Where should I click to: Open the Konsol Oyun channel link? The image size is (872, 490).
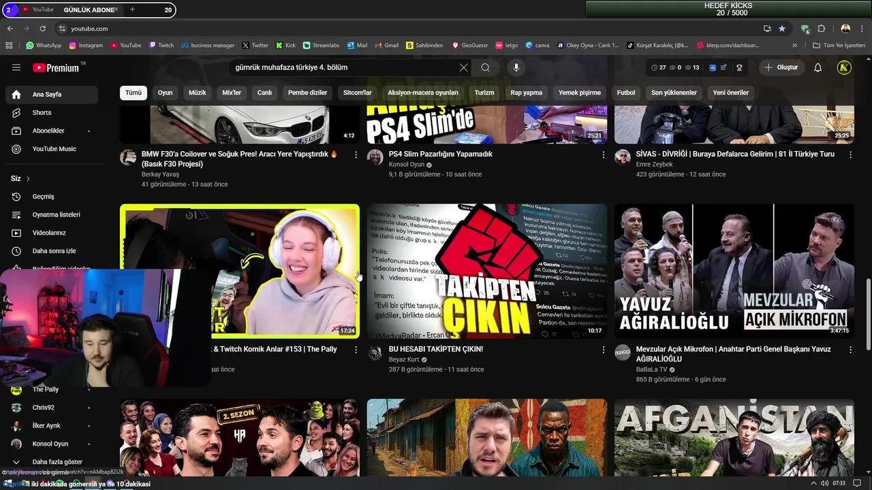coord(407,165)
